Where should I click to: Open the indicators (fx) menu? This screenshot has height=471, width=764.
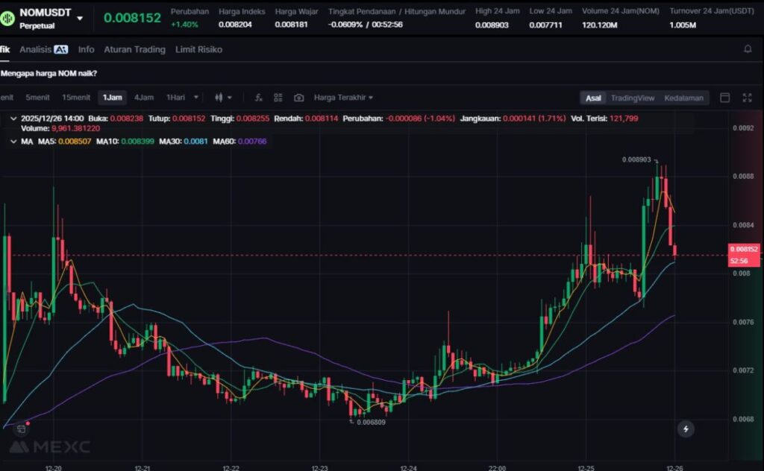(258, 98)
